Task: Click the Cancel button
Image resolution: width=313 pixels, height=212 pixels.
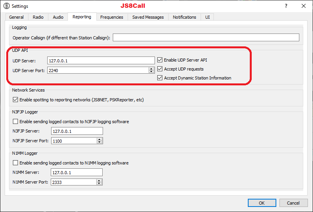Action: coord(293,203)
